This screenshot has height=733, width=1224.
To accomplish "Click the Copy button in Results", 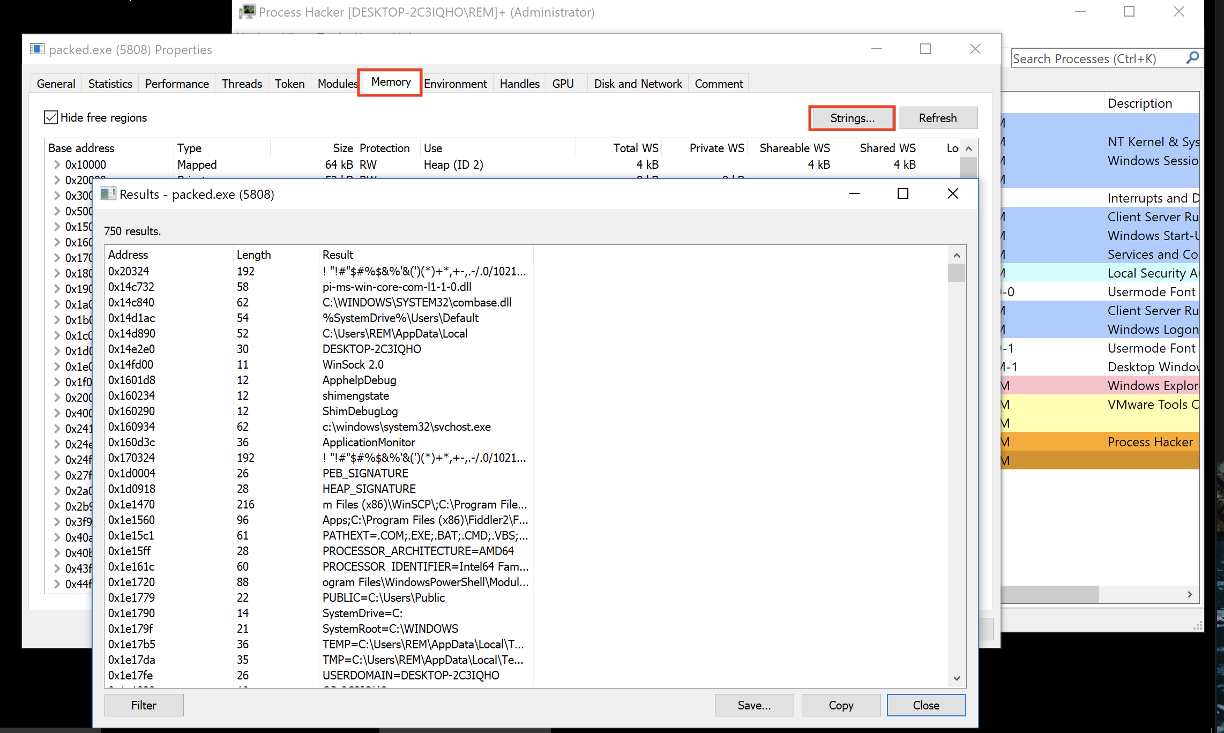I will pos(841,705).
